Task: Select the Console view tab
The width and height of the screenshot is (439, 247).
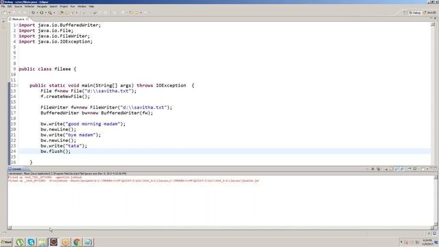Action: point(16,169)
